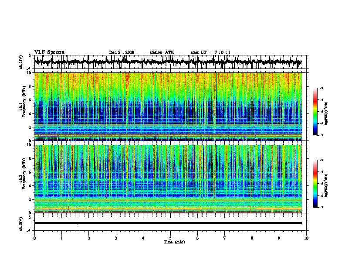The height and width of the screenshot is (267, 345).
Task: Click the 'Time (min)' axis label
Action: [x=174, y=242]
